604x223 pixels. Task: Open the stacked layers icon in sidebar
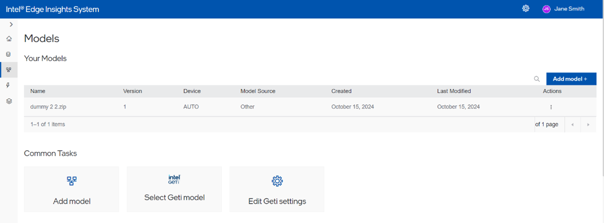coord(8,101)
